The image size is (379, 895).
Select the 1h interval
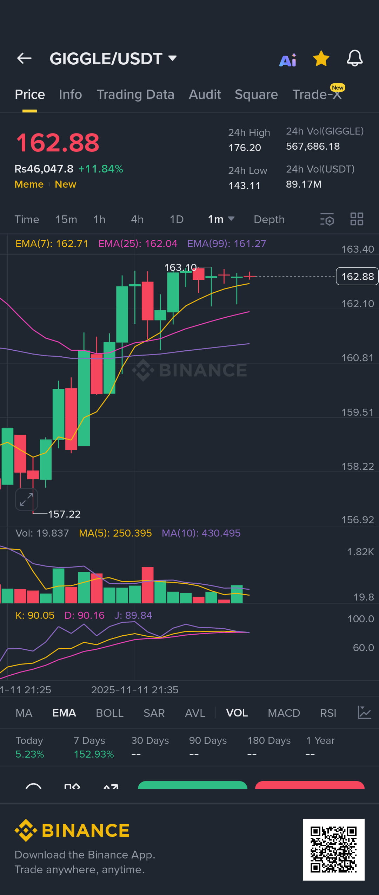99,220
